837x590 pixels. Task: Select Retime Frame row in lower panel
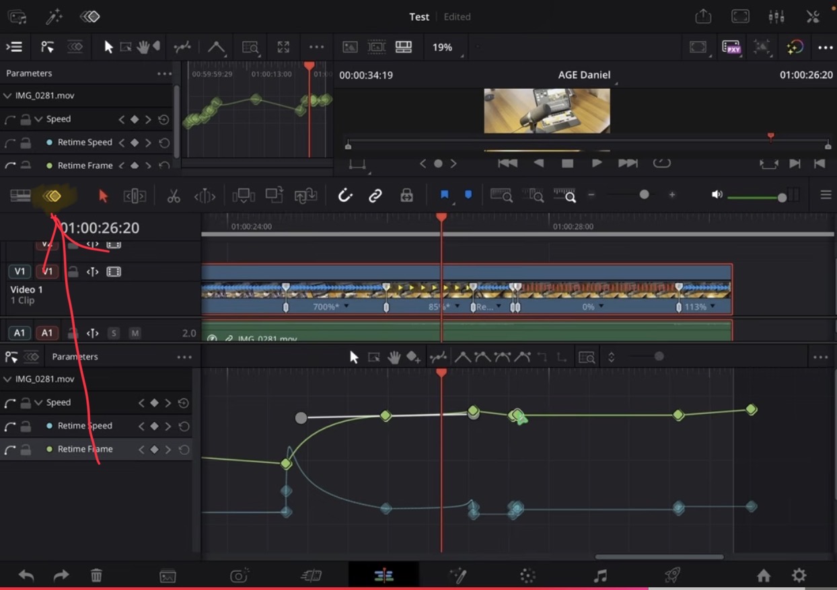[x=96, y=449]
